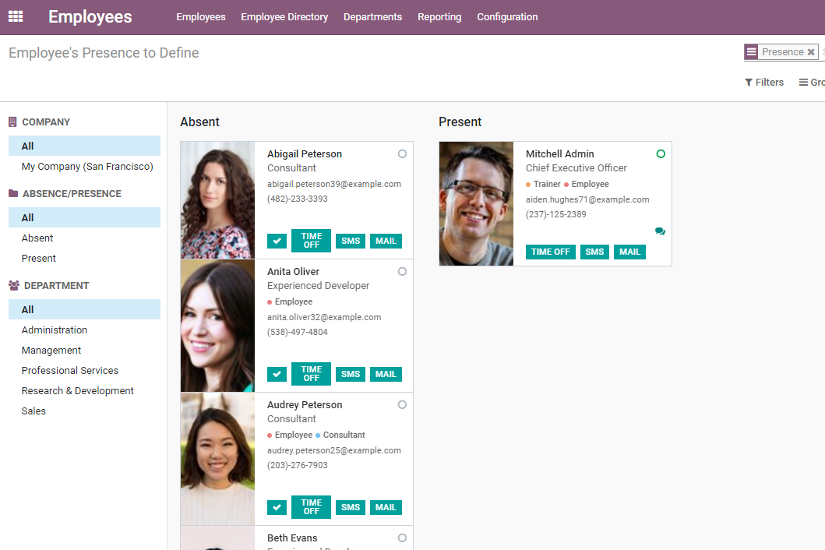The width and height of the screenshot is (825, 550).
Task: Click the Company building icon in sidebar
Action: pos(12,122)
